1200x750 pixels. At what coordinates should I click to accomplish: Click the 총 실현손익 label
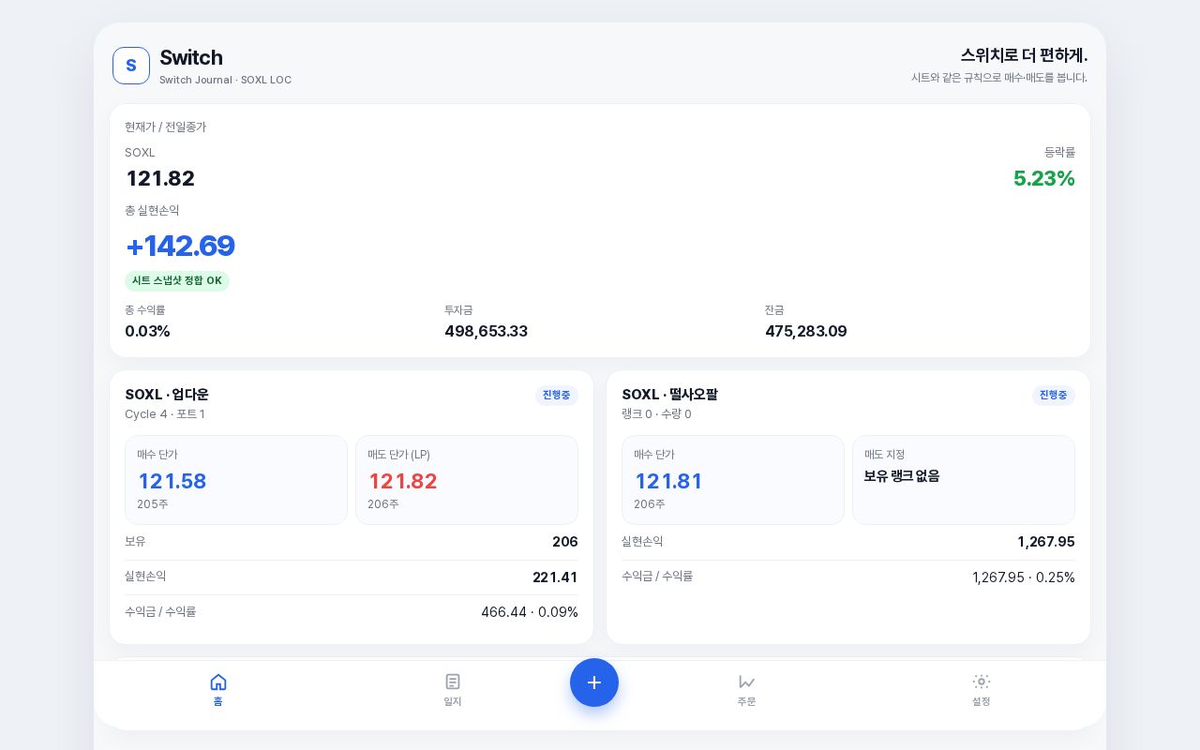coord(152,211)
